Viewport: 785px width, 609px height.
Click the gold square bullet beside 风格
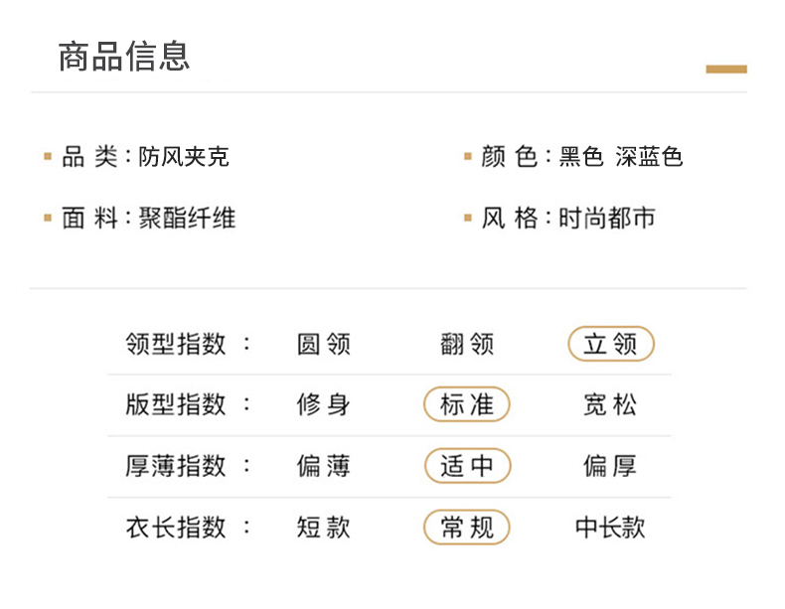(467, 219)
